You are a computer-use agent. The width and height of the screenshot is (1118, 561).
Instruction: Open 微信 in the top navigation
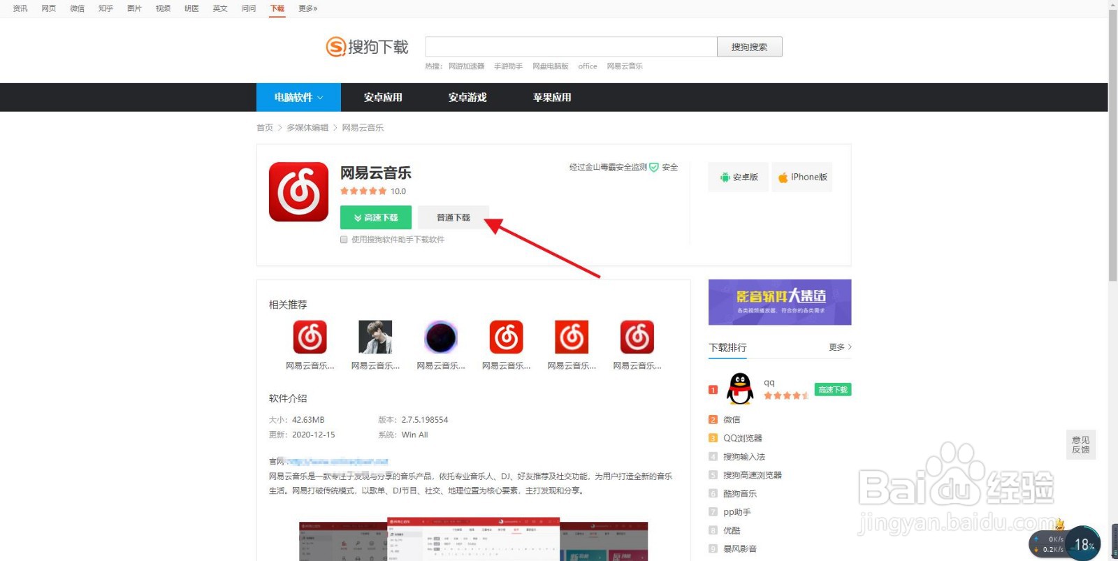pyautogui.click(x=78, y=8)
